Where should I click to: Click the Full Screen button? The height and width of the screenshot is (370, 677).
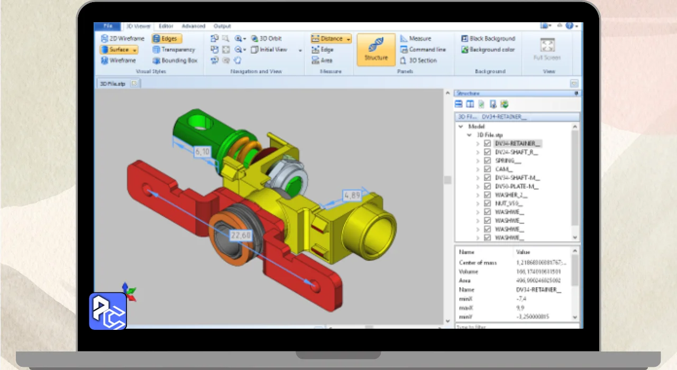(x=547, y=49)
